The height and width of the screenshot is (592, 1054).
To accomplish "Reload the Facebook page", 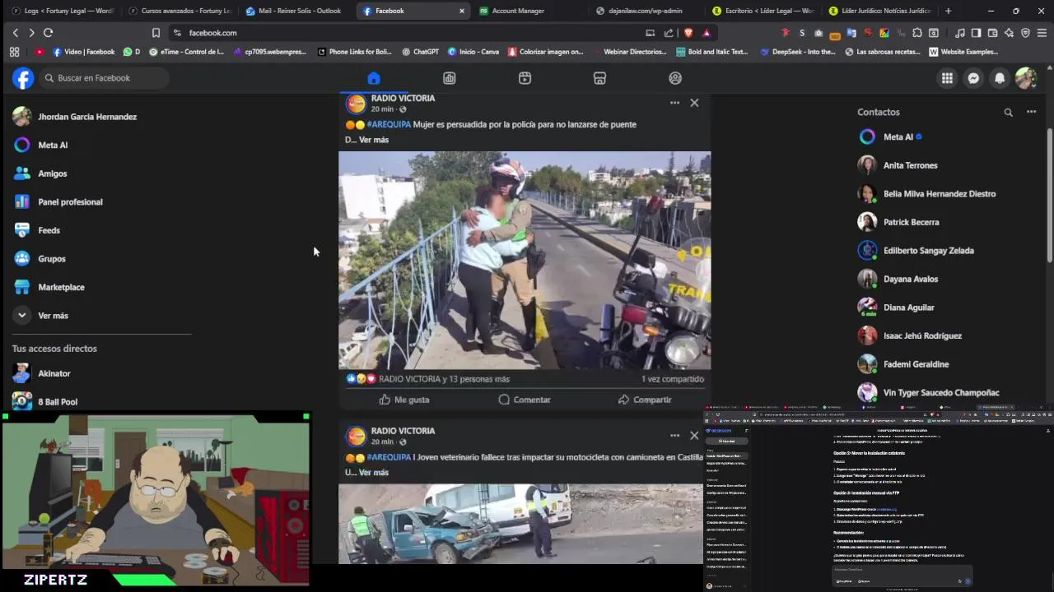I will [48, 33].
